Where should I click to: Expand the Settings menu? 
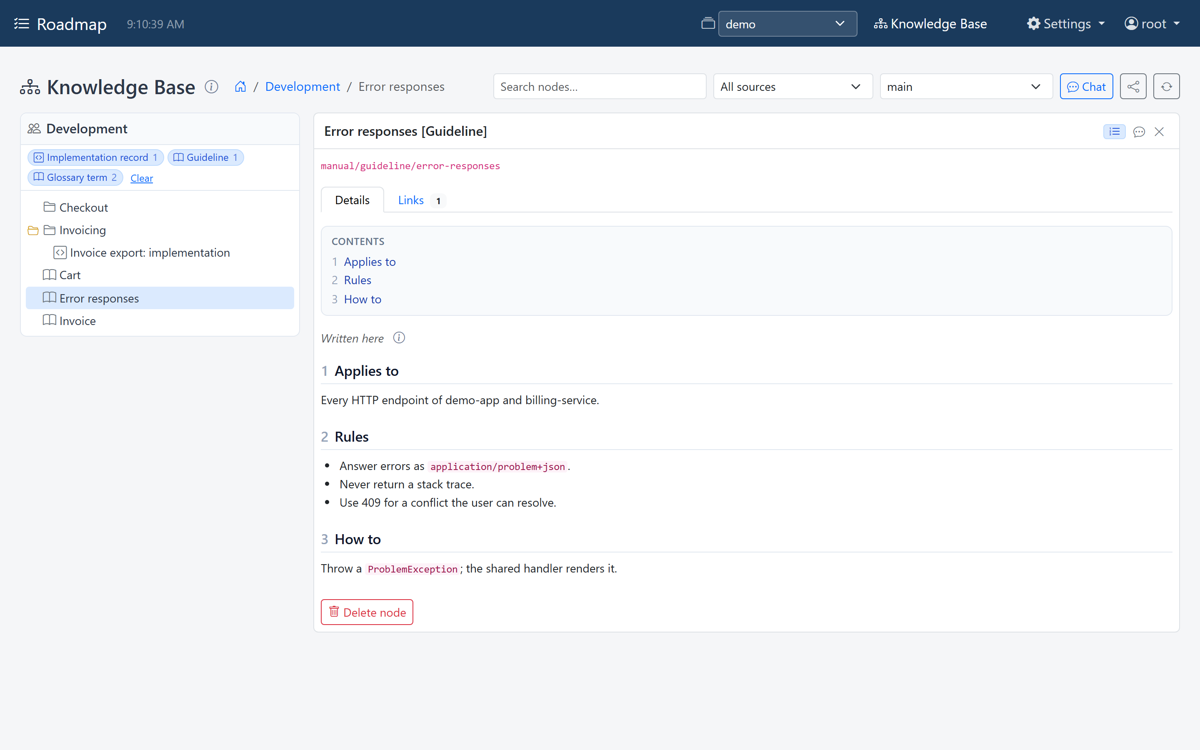click(1066, 24)
